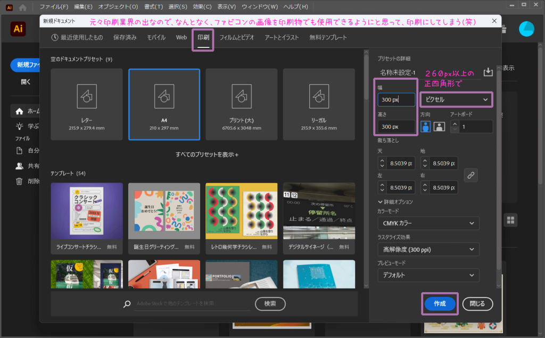
Task: Open the ウィンドウ(W) menu
Action: point(260,6)
